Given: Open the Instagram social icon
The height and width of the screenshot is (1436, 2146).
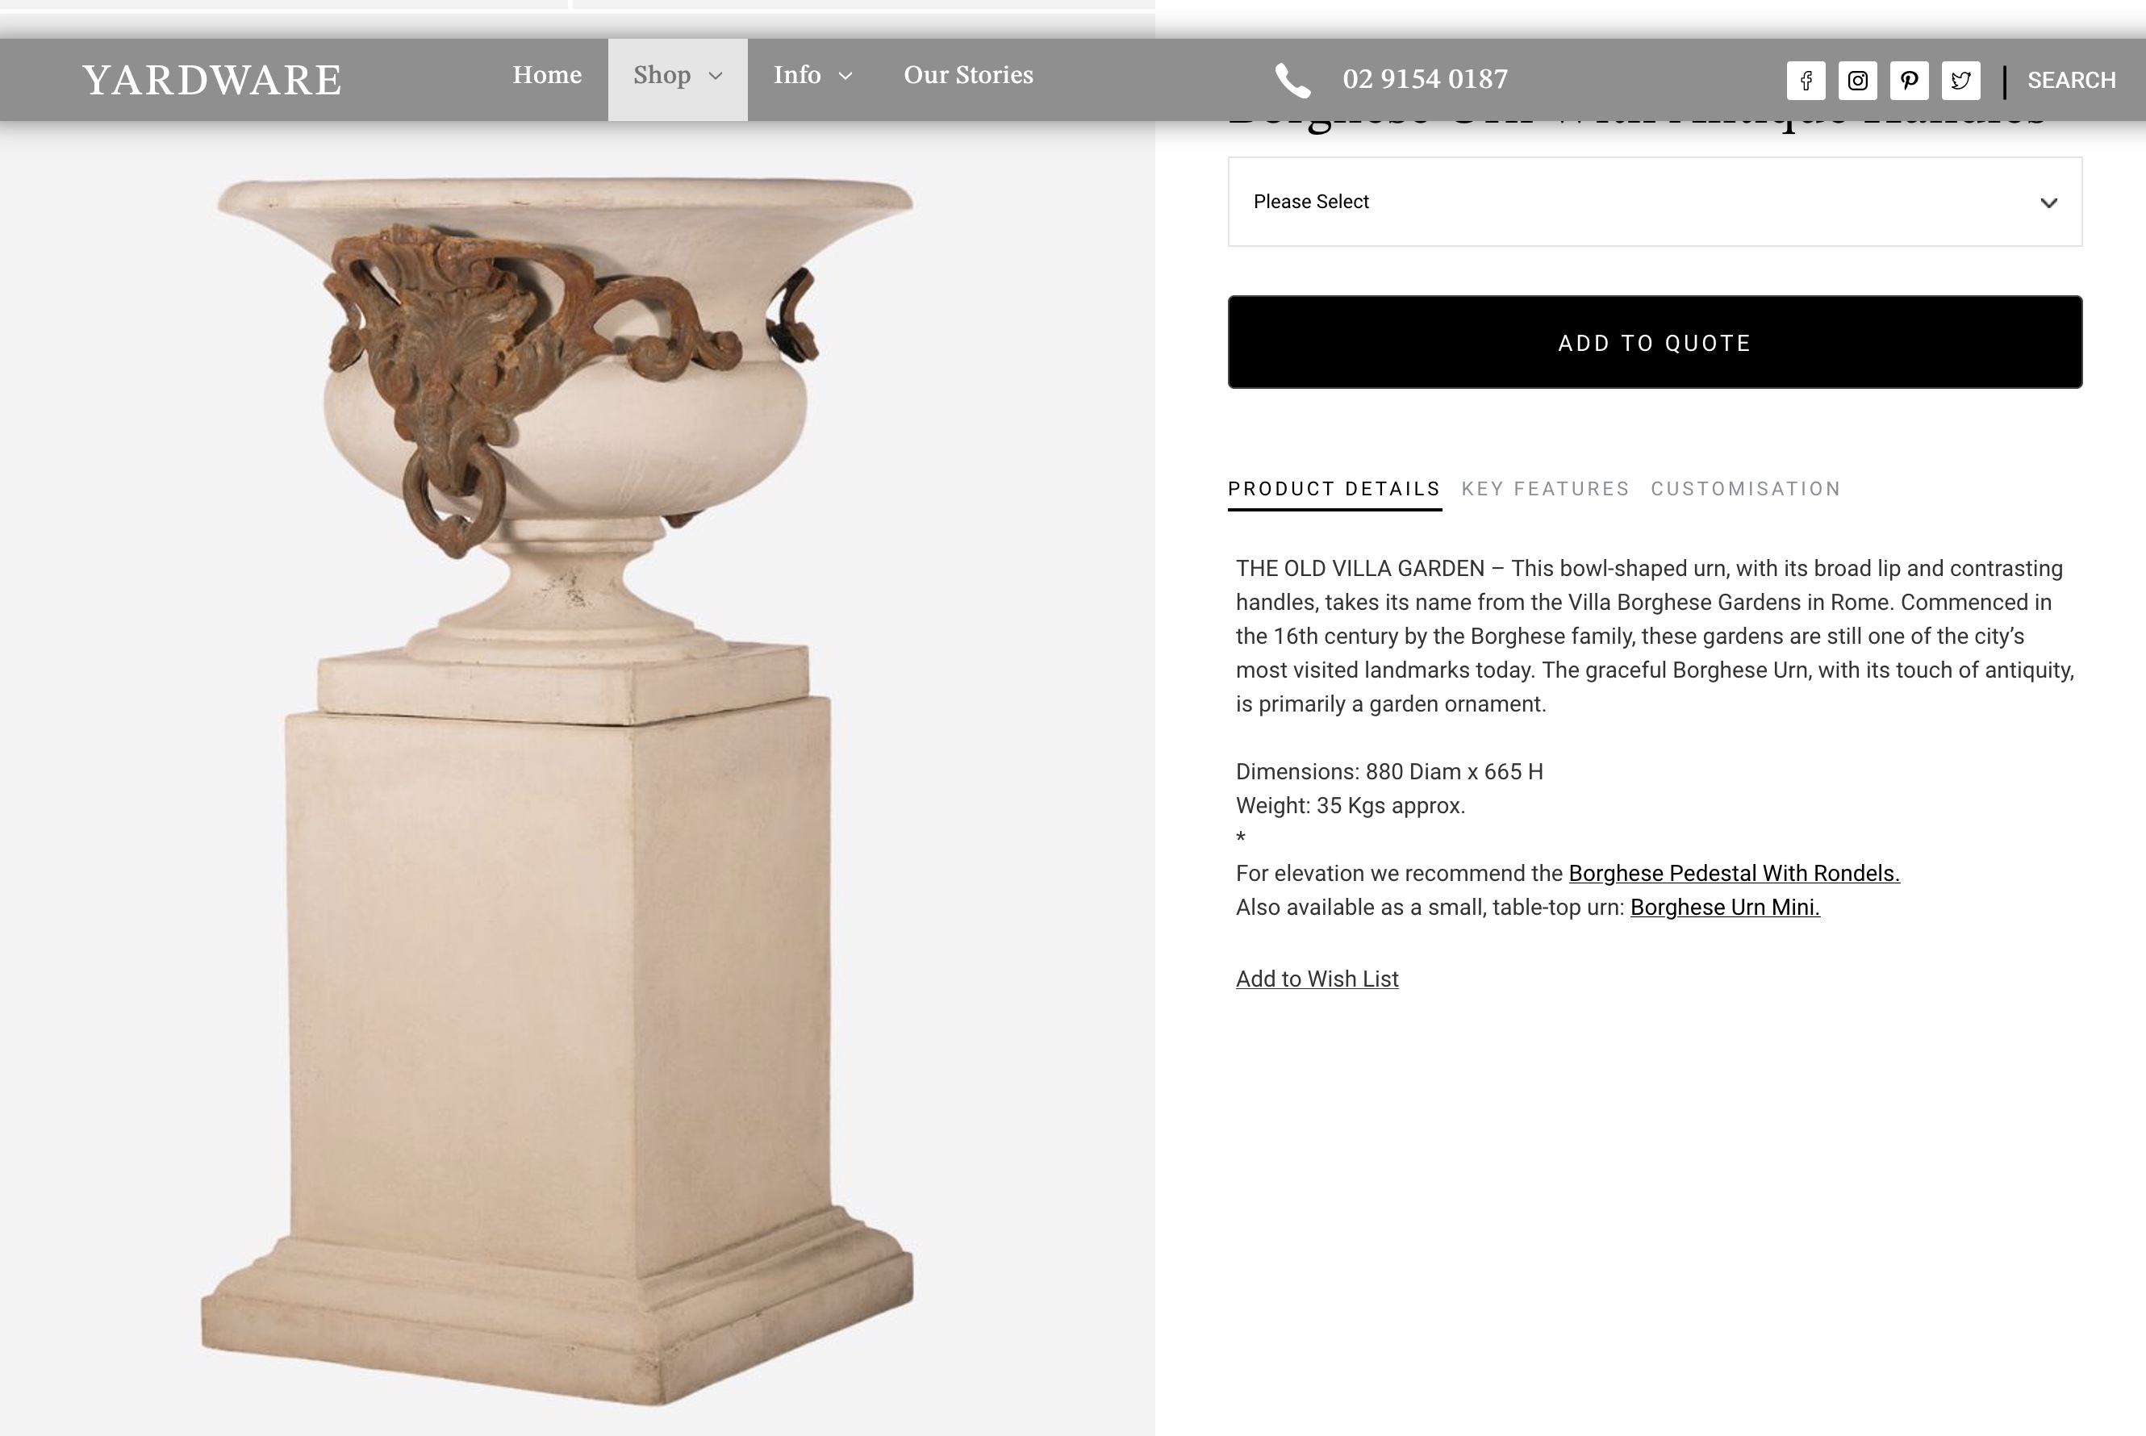Looking at the screenshot, I should point(1857,81).
